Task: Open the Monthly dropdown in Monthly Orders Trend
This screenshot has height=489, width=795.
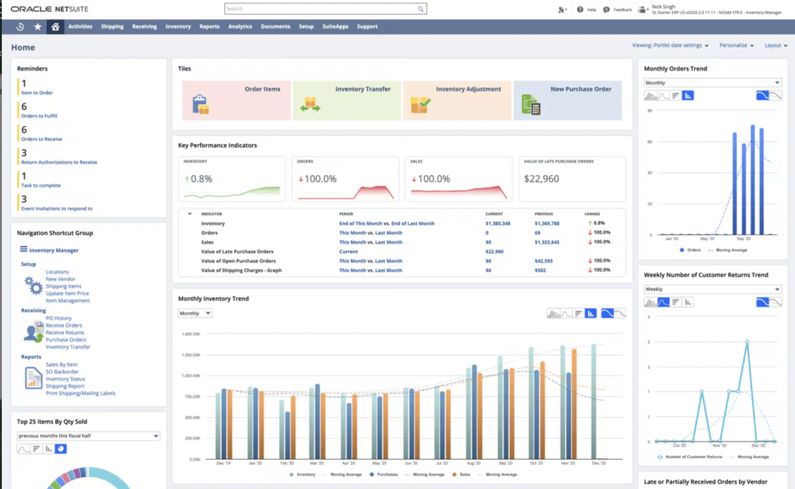Action: (712, 82)
